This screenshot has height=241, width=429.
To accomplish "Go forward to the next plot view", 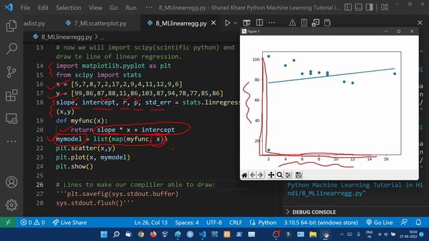I will (x=261, y=175).
